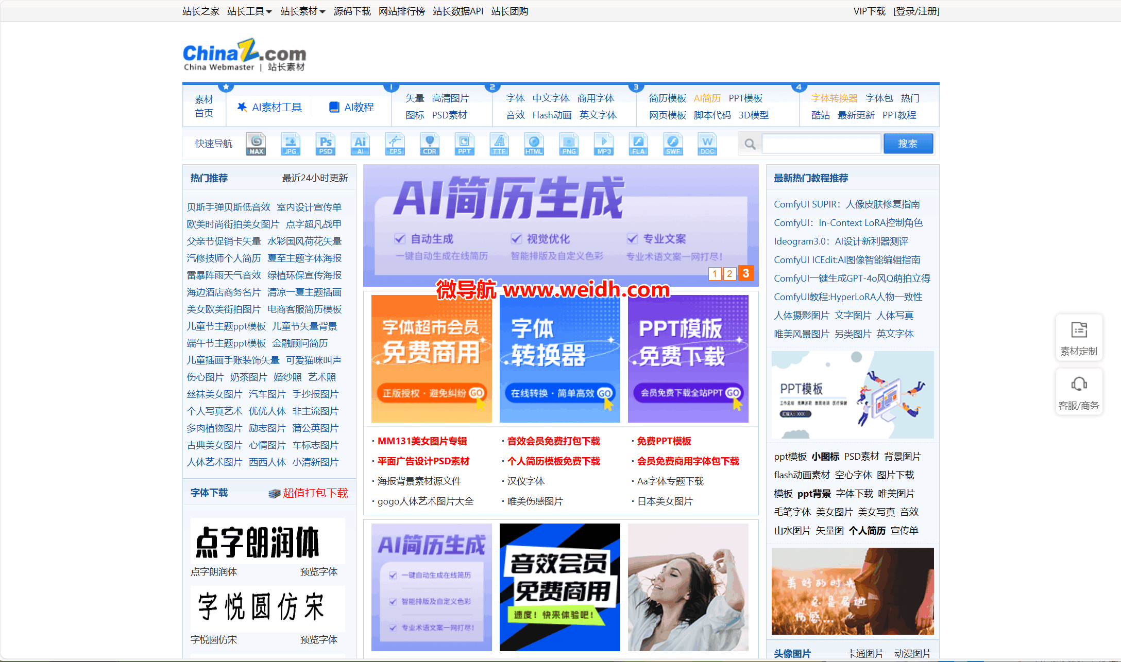1121x662 pixels.
Task: Open the AI素材工具 tab
Action: coord(269,107)
